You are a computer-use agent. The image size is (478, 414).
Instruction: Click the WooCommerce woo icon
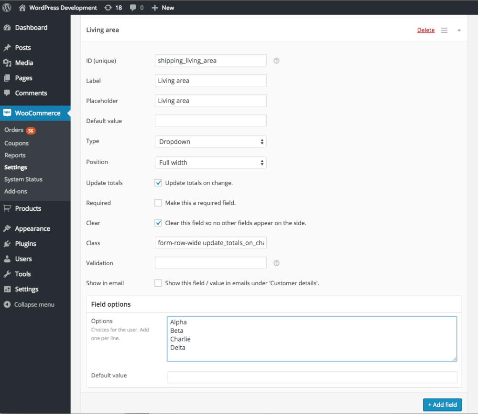tap(7, 113)
